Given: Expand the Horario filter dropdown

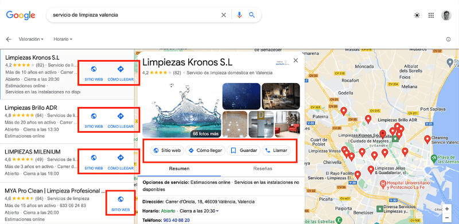Looking at the screenshot, I should (x=63, y=39).
